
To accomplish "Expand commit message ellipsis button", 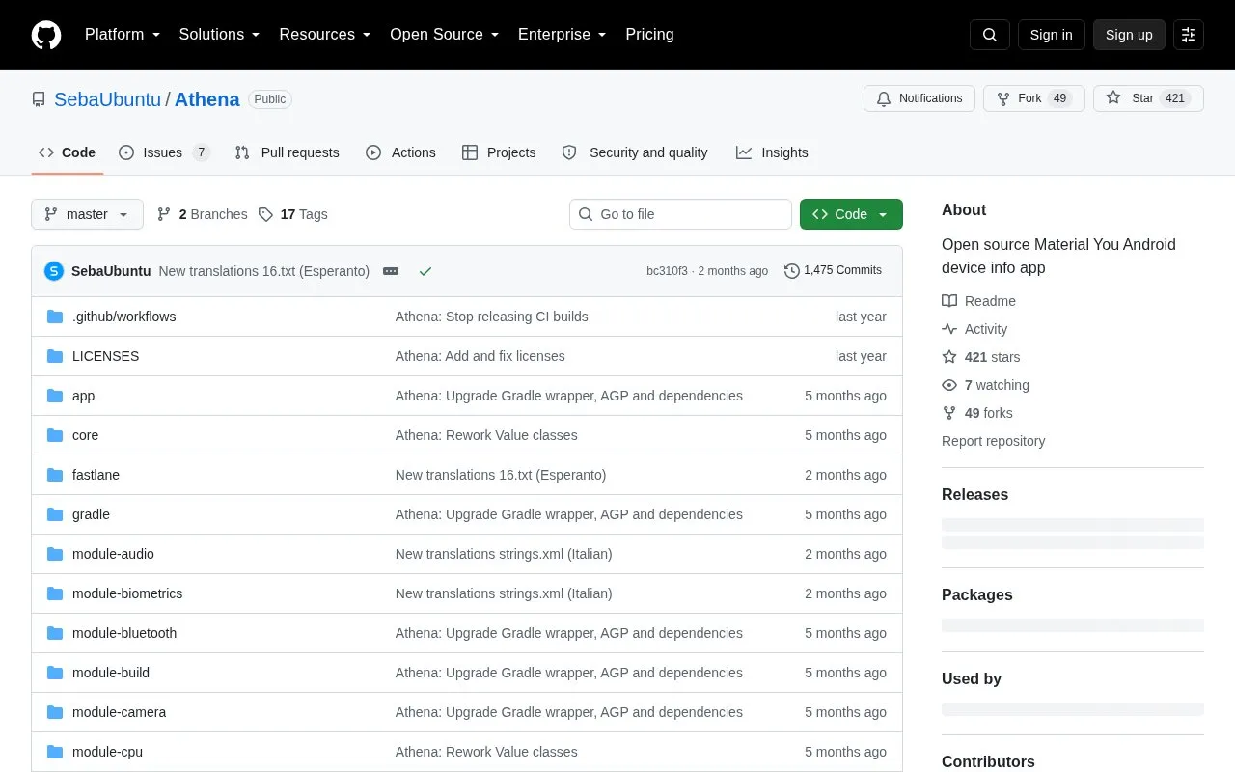I will coord(391,271).
